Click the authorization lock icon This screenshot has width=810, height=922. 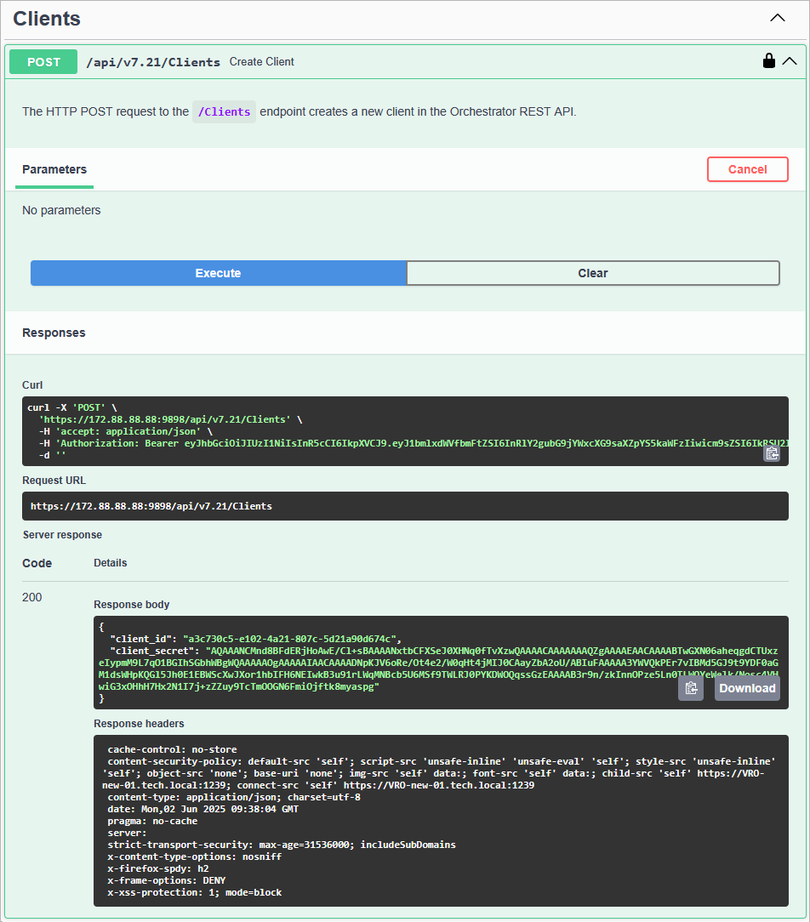tap(769, 61)
